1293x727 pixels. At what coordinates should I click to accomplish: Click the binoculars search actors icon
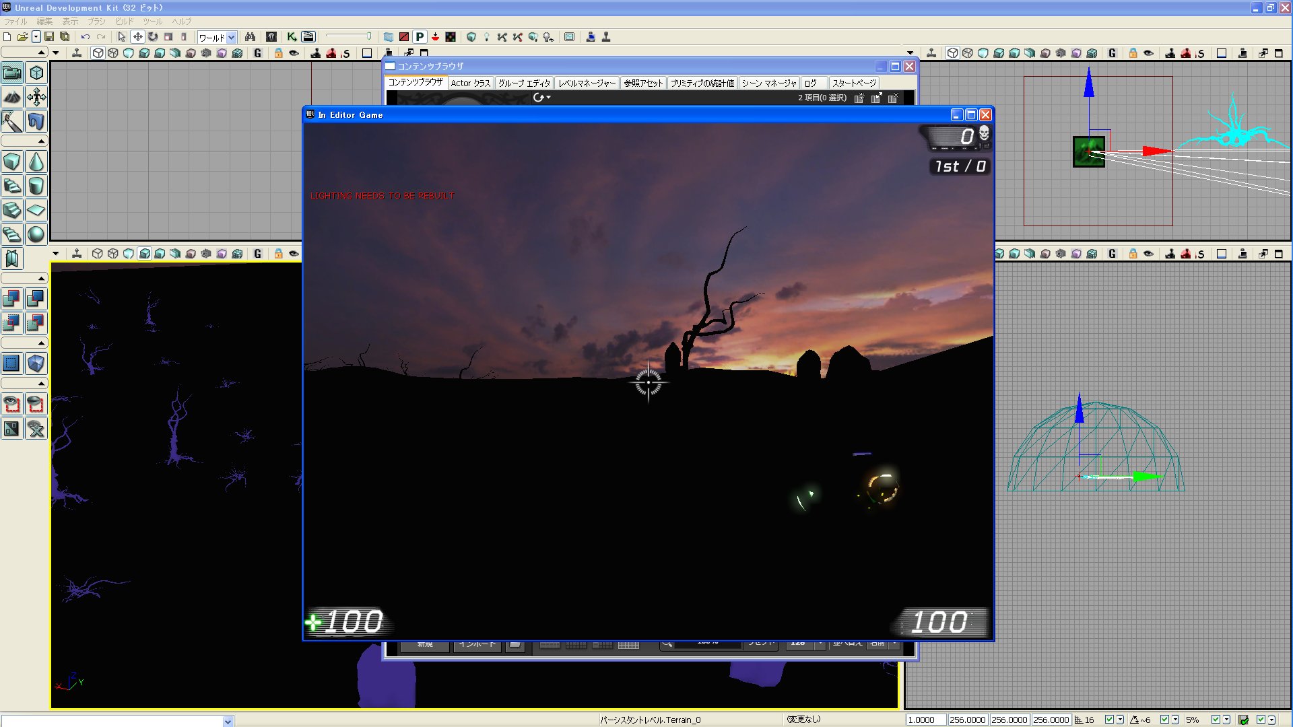pyautogui.click(x=250, y=37)
